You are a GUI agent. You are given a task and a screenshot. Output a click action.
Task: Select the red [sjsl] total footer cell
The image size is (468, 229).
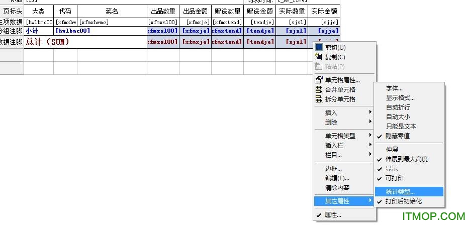292,42
